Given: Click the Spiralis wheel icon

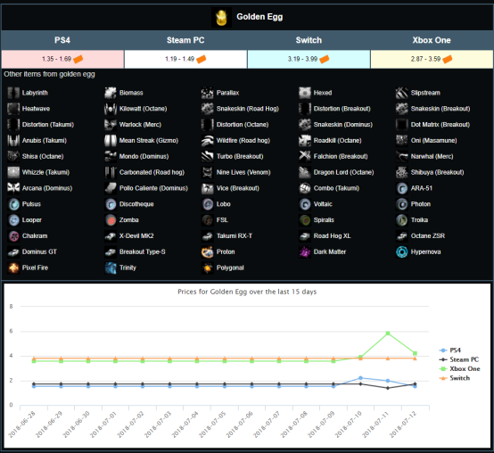Looking at the screenshot, I should (305, 220).
